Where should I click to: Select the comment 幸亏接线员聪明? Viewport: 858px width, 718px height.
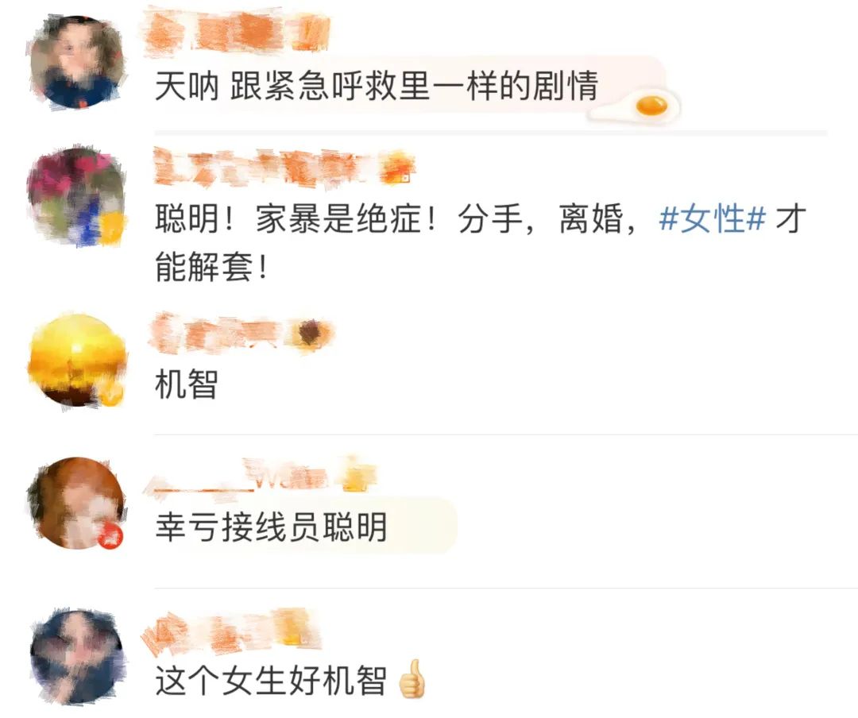coord(272,527)
